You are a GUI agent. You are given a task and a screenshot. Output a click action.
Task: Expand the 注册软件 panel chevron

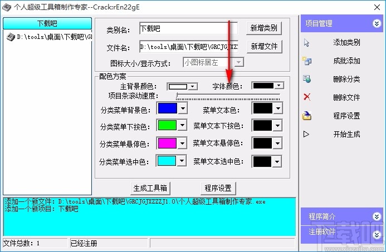pos(377,235)
